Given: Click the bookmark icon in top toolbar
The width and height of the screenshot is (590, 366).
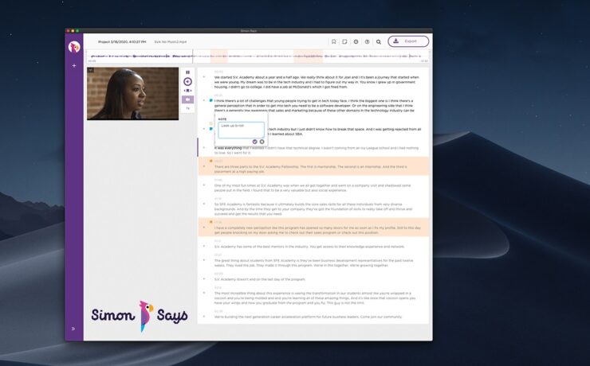Looking at the screenshot, I should pos(333,41).
